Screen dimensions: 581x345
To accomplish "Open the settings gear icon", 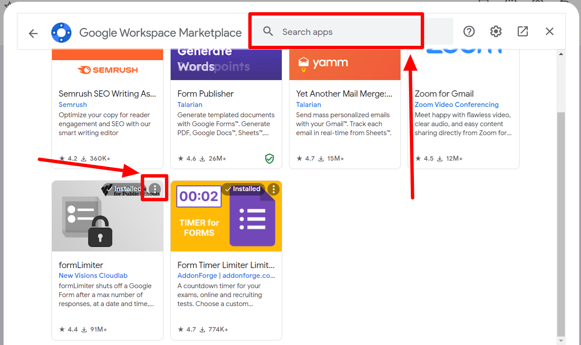I will click(496, 31).
